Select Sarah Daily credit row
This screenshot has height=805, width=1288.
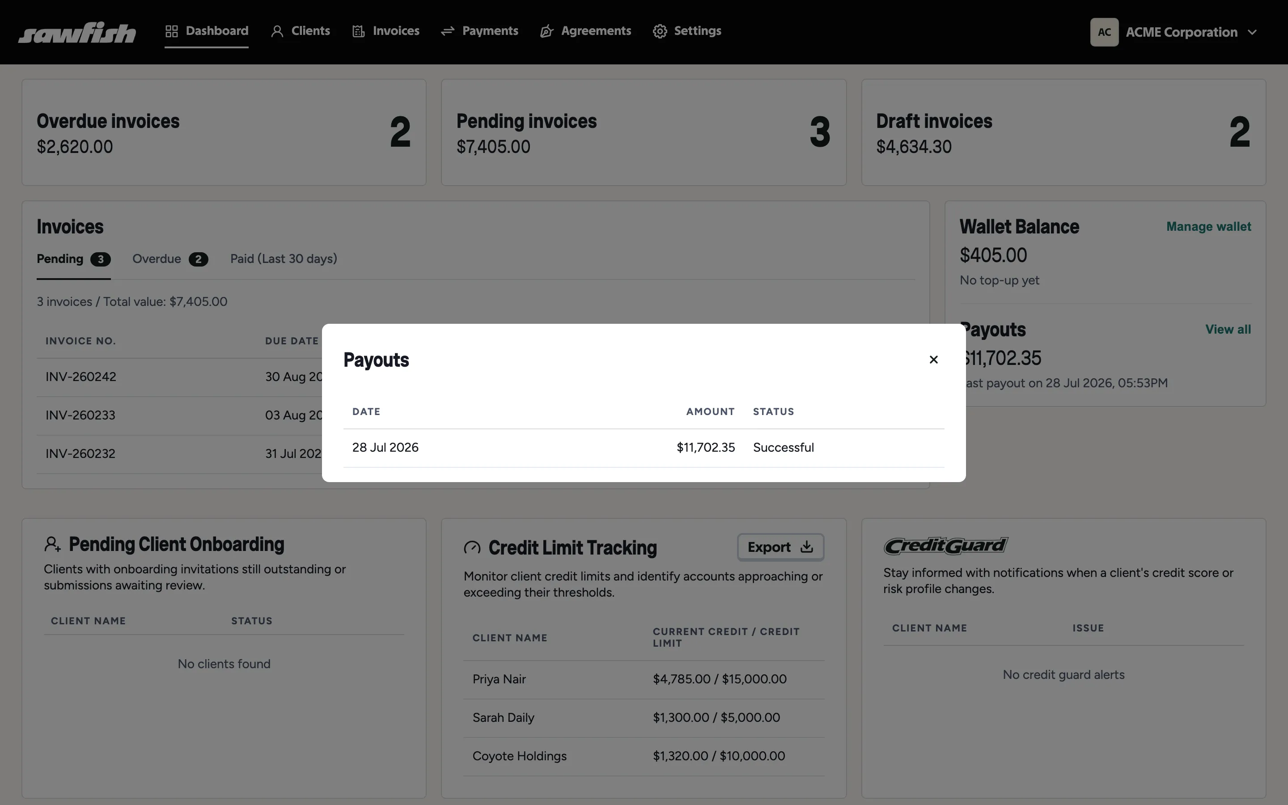644,718
